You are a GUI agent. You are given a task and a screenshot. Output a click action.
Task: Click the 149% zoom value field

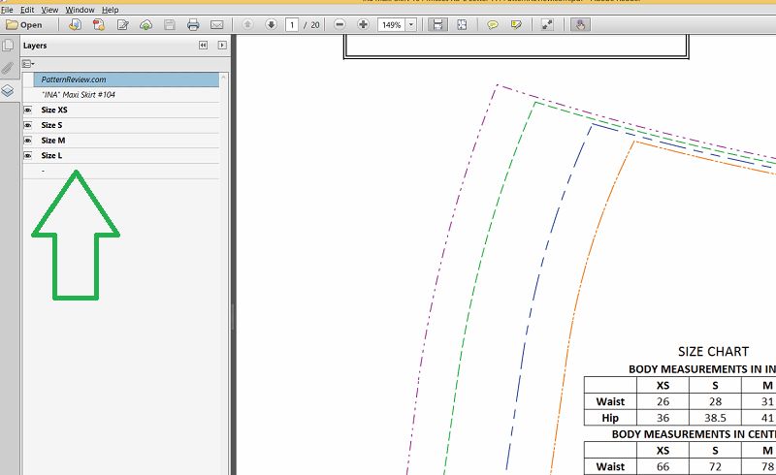[392, 25]
